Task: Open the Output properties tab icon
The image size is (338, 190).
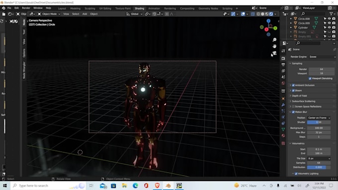Action: (283, 64)
